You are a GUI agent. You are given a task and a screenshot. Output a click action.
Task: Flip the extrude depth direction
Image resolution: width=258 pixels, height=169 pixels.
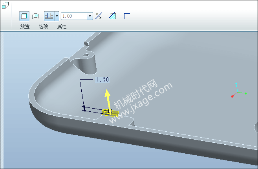pyautogui.click(x=99, y=16)
